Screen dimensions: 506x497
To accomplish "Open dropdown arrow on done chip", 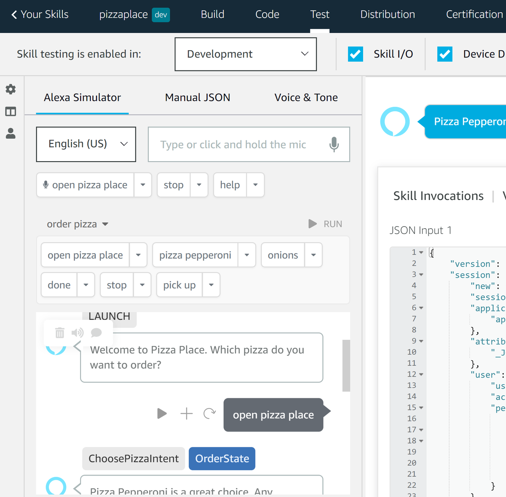I will (86, 285).
